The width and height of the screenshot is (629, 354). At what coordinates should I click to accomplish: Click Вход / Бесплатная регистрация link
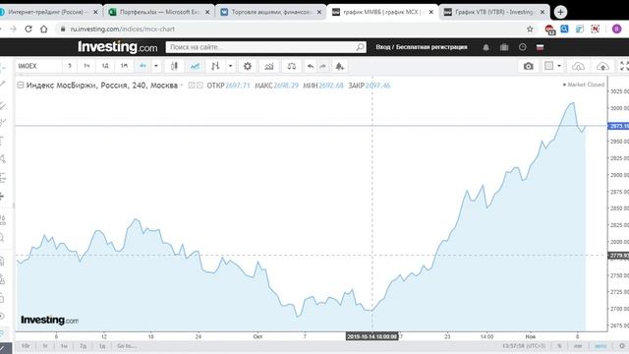click(x=422, y=47)
